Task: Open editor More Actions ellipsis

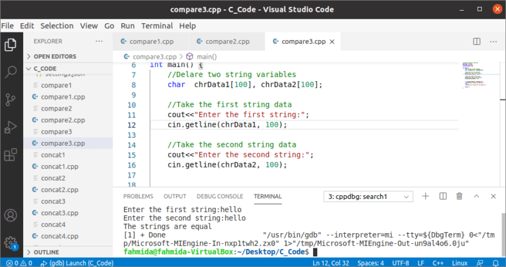Action: pos(494,42)
